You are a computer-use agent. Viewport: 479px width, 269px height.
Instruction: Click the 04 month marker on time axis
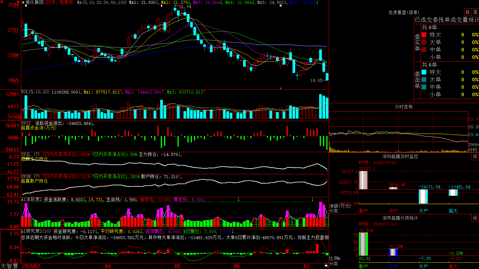pos(108,266)
